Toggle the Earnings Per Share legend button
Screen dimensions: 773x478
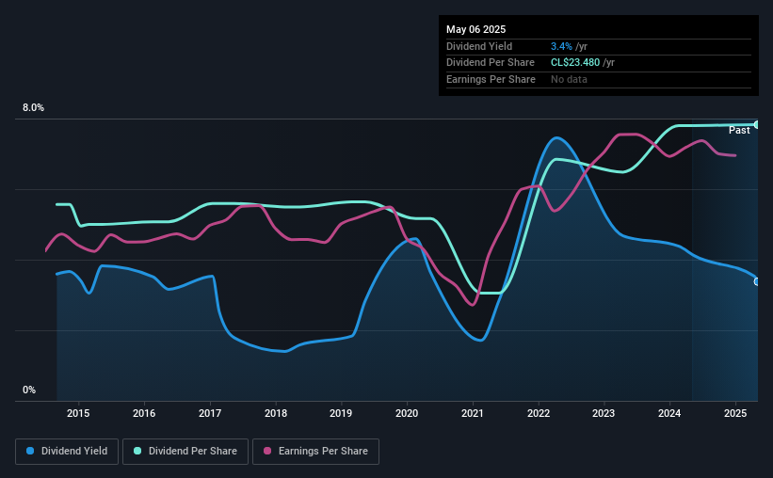point(315,452)
